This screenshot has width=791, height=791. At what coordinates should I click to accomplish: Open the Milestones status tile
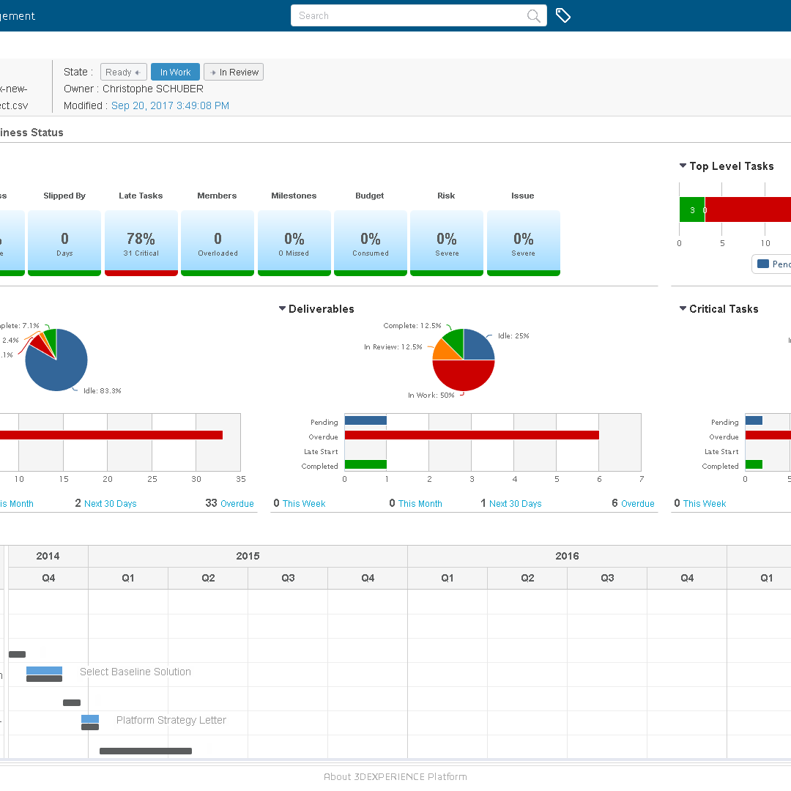(x=294, y=242)
